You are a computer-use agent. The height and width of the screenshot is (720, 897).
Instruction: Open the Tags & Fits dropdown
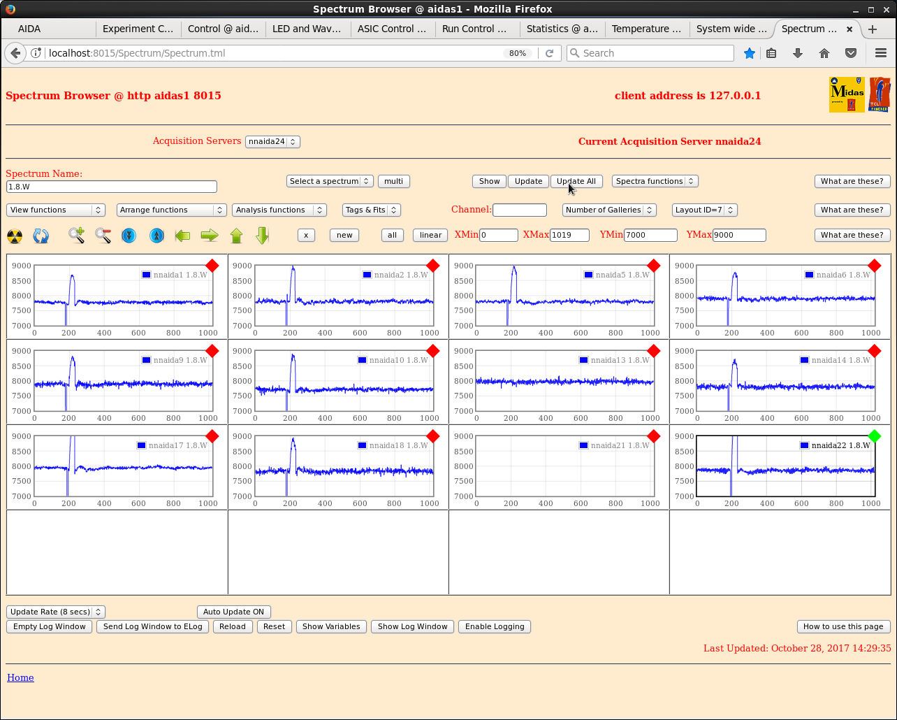pos(371,210)
